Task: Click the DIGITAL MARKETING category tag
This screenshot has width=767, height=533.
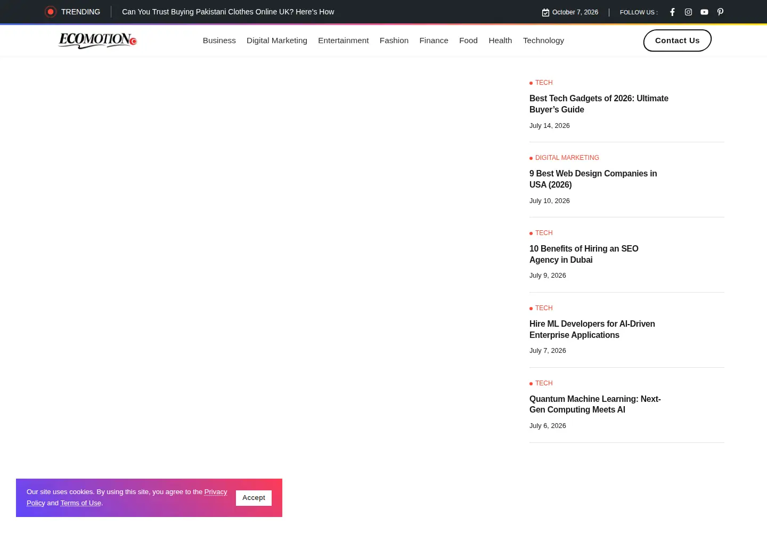Action: [567, 158]
